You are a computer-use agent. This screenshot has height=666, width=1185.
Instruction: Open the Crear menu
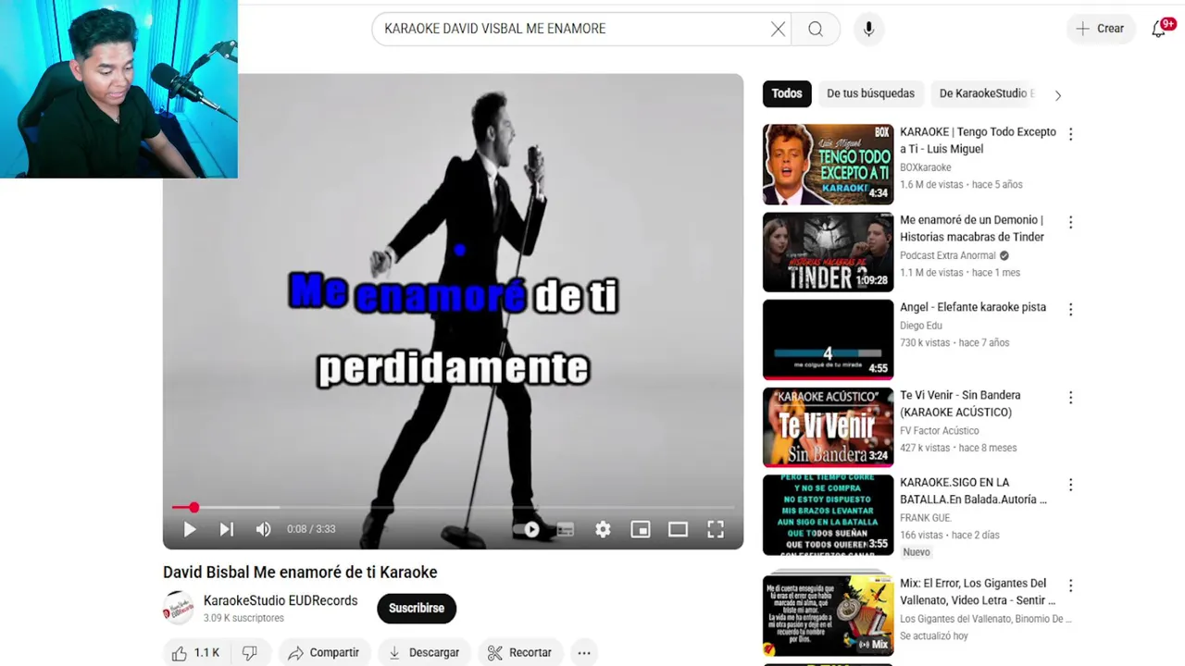(1100, 29)
